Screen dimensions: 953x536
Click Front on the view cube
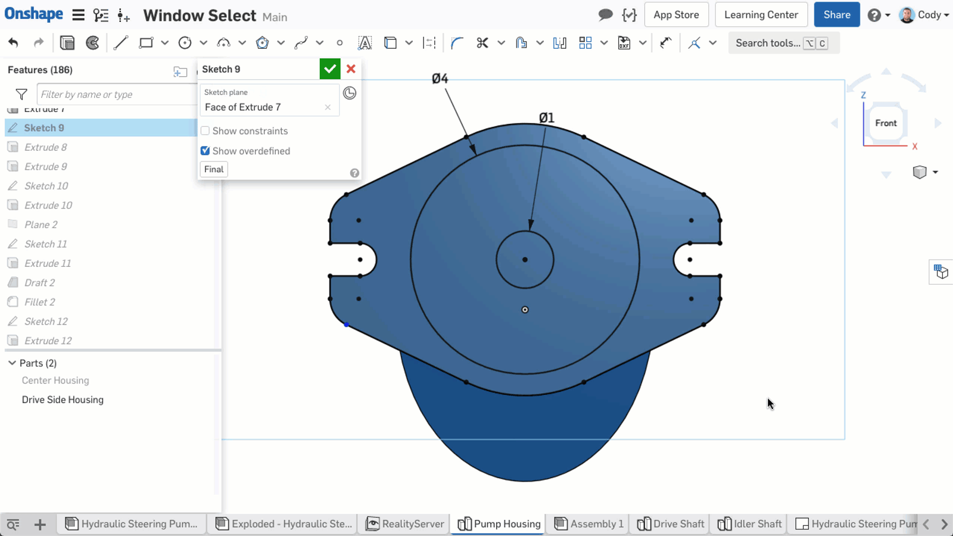886,123
